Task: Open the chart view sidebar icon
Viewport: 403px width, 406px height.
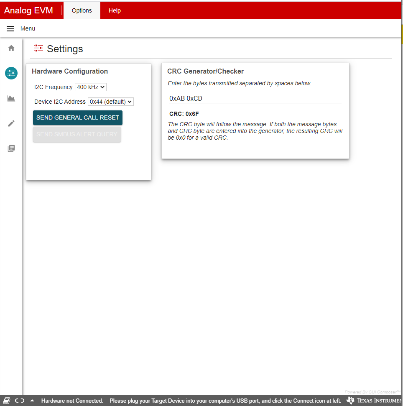Action: pos(11,99)
